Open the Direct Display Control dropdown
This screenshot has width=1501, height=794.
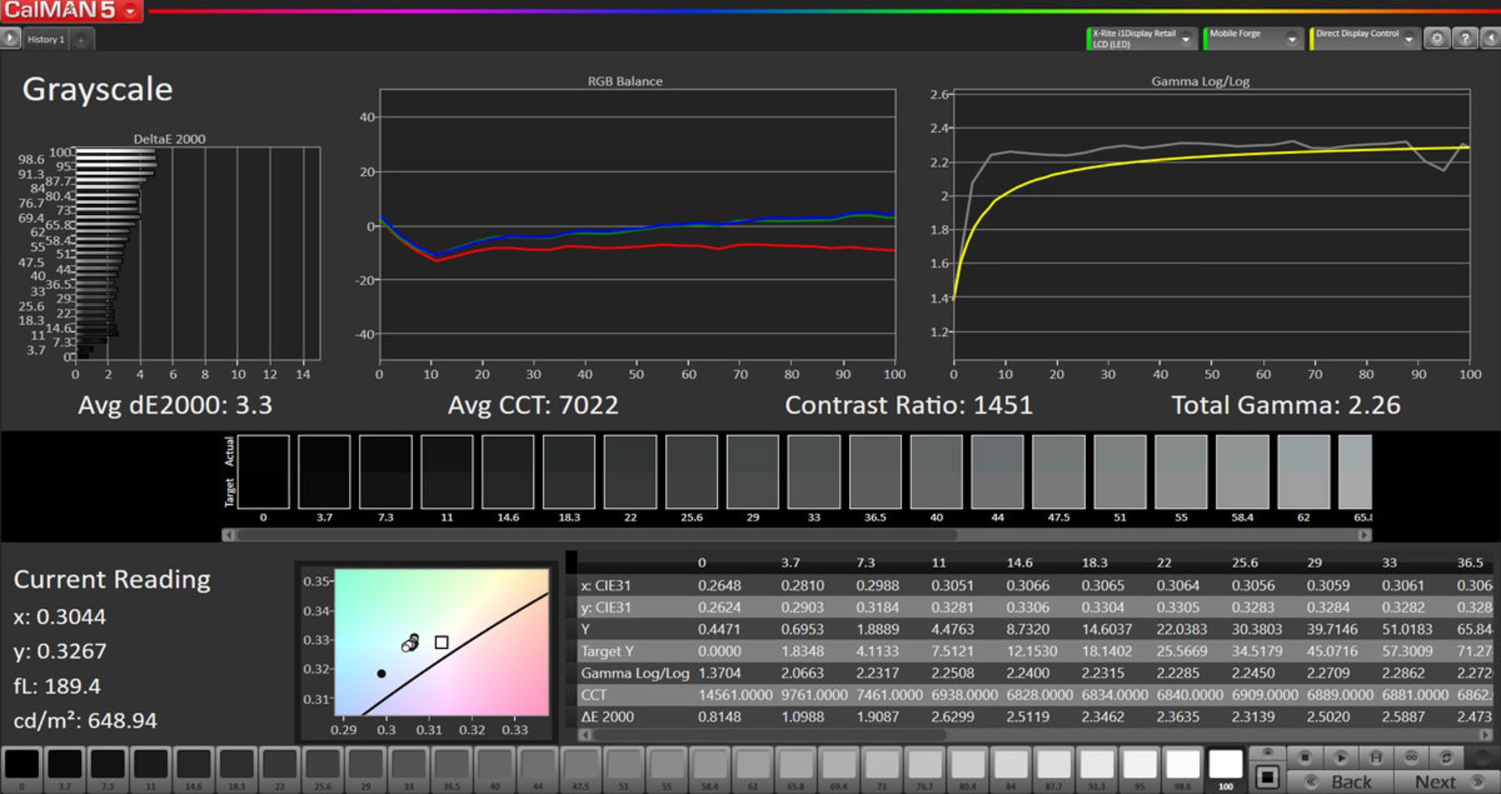(x=1409, y=39)
